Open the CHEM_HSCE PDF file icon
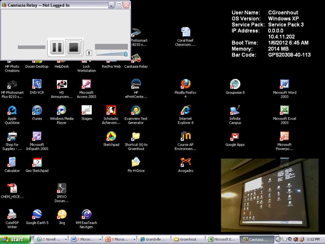325x244 pixels. click(x=12, y=191)
